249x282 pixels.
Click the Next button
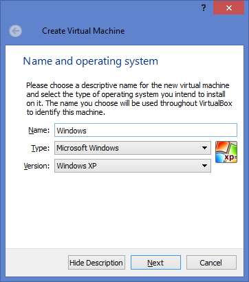[155, 263]
